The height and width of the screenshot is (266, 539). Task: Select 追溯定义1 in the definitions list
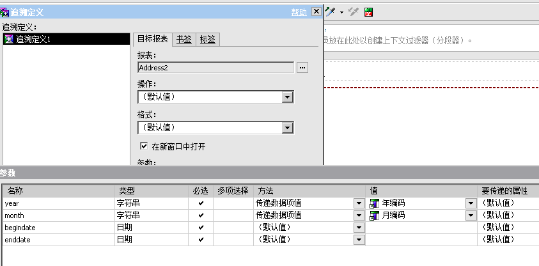click(66, 39)
